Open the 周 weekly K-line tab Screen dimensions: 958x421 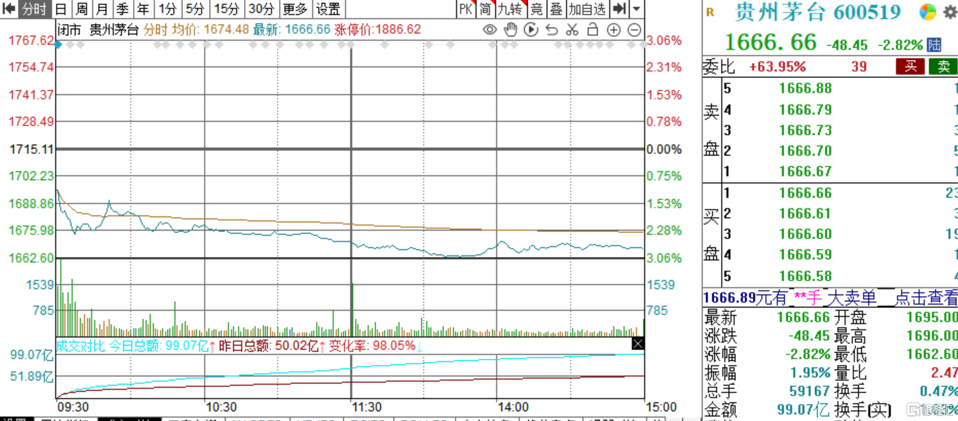click(82, 9)
